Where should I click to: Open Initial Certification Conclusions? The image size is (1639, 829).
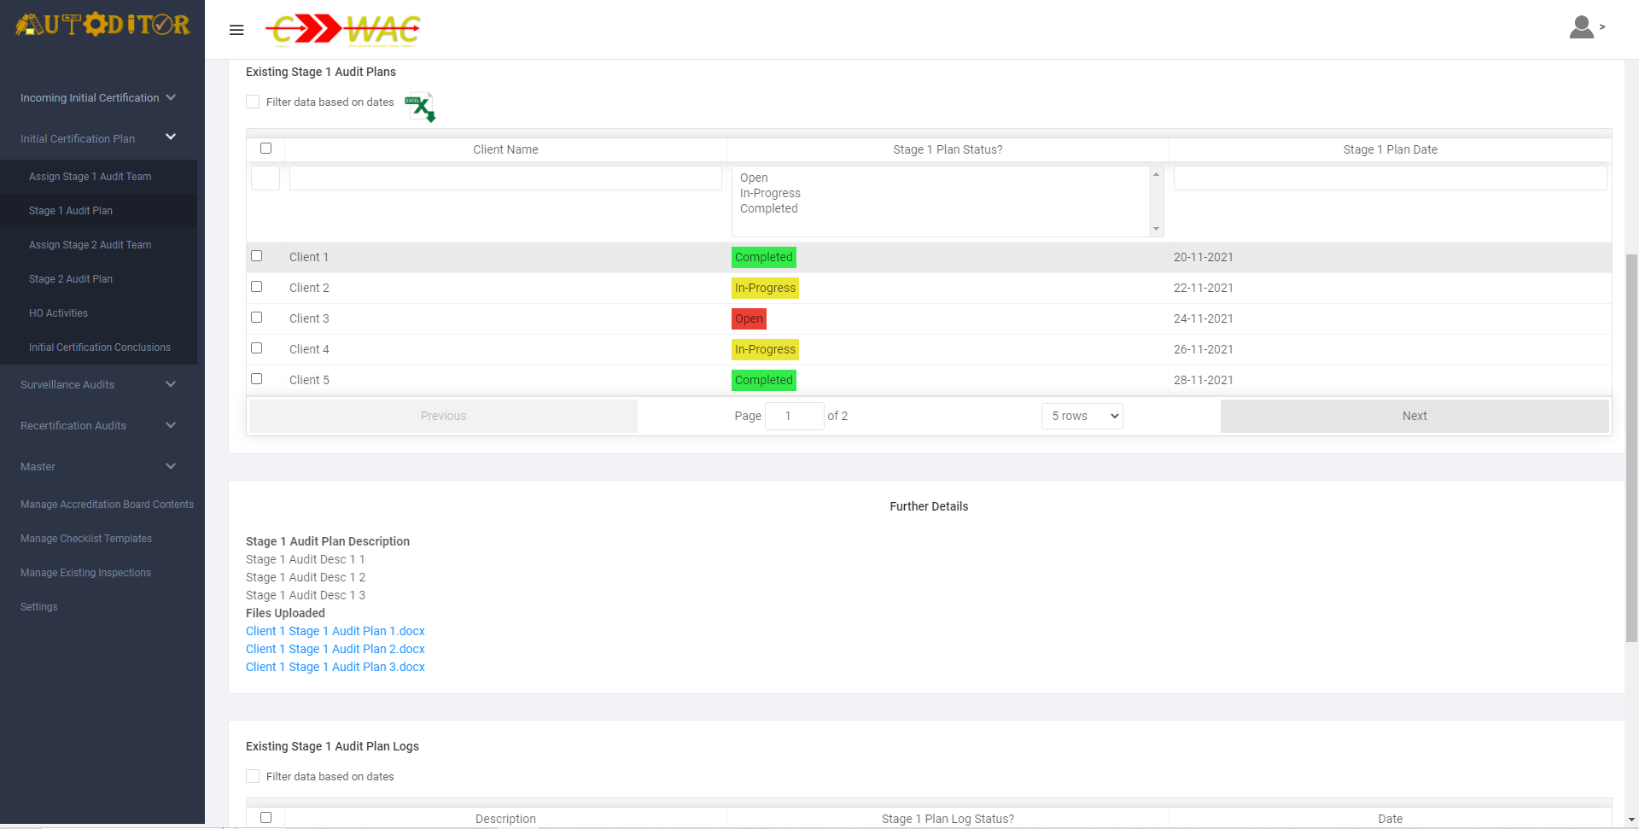click(x=100, y=347)
